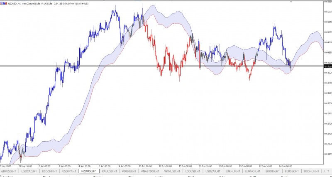Click the 16 Jun 16:00 time label

[x=205, y=166]
